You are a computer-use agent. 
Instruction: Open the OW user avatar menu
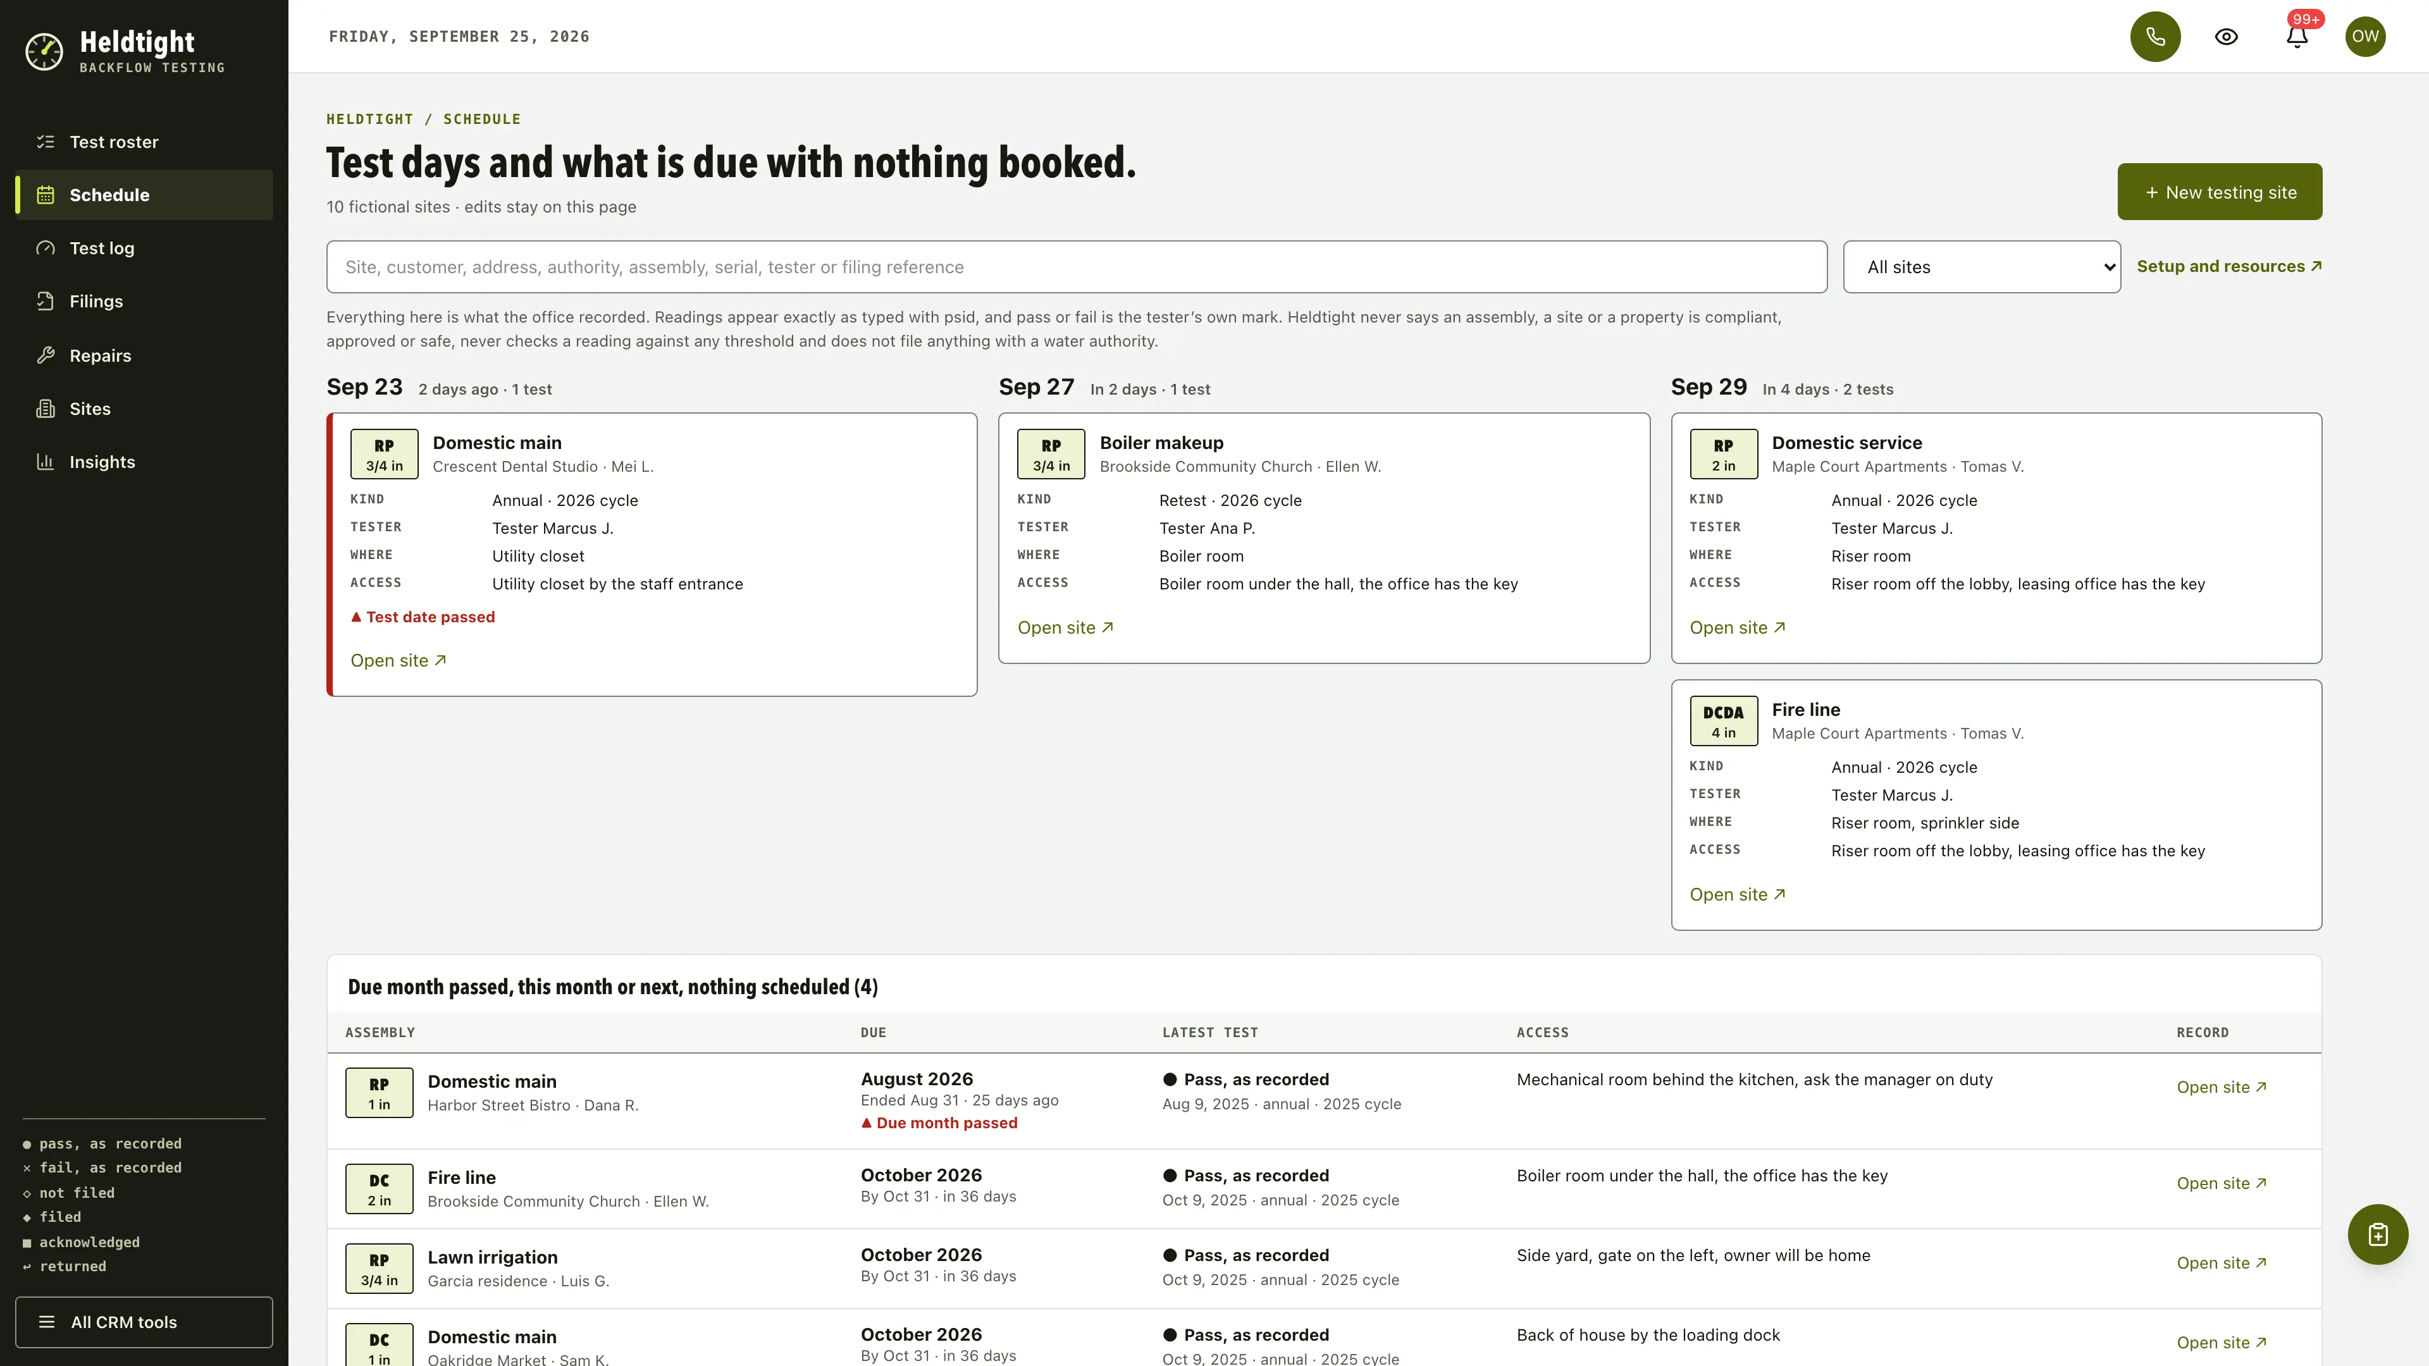[x=2365, y=36]
